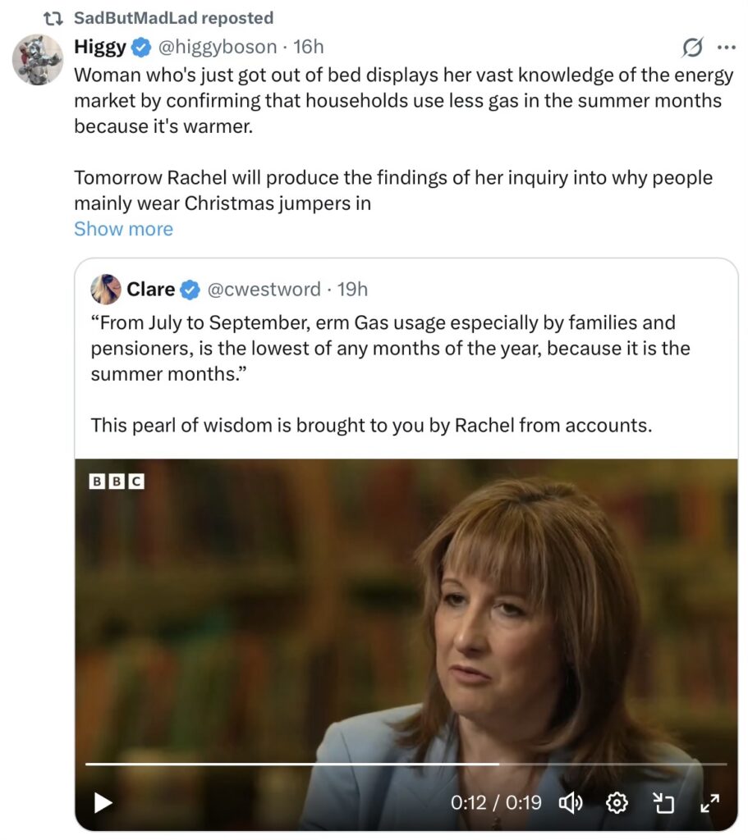Screen dimensions: 748x840
Task: Open the three-dot more options menu
Action: tap(727, 47)
